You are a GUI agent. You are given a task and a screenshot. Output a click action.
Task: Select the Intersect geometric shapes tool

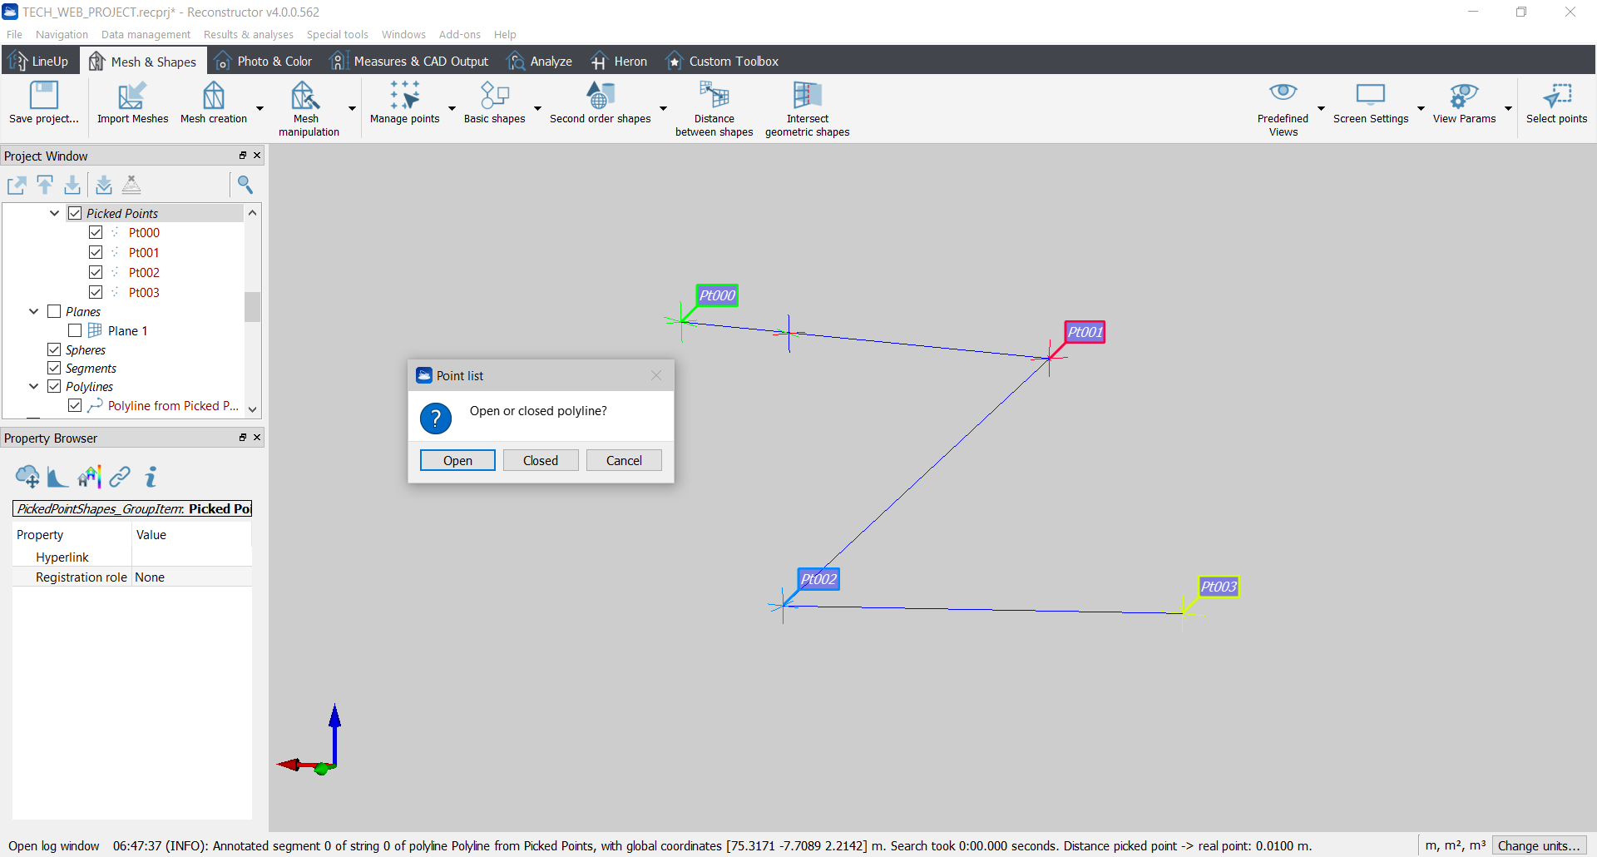[807, 97]
